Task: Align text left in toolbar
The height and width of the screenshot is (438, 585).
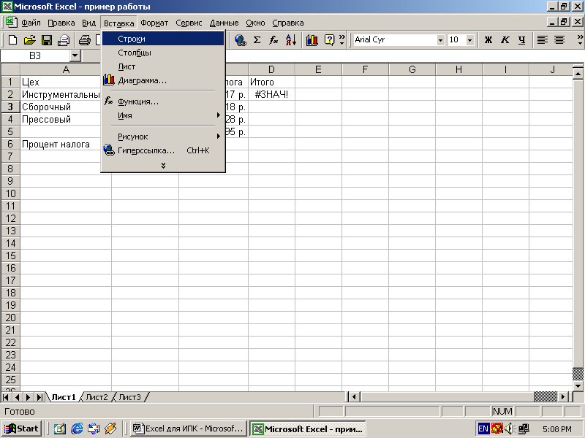Action: (543, 40)
